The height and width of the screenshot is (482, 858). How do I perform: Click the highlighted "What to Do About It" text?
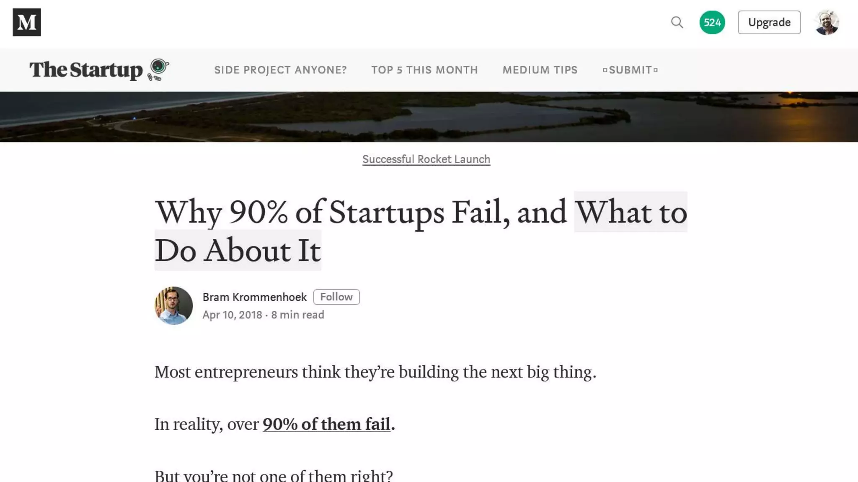click(630, 212)
